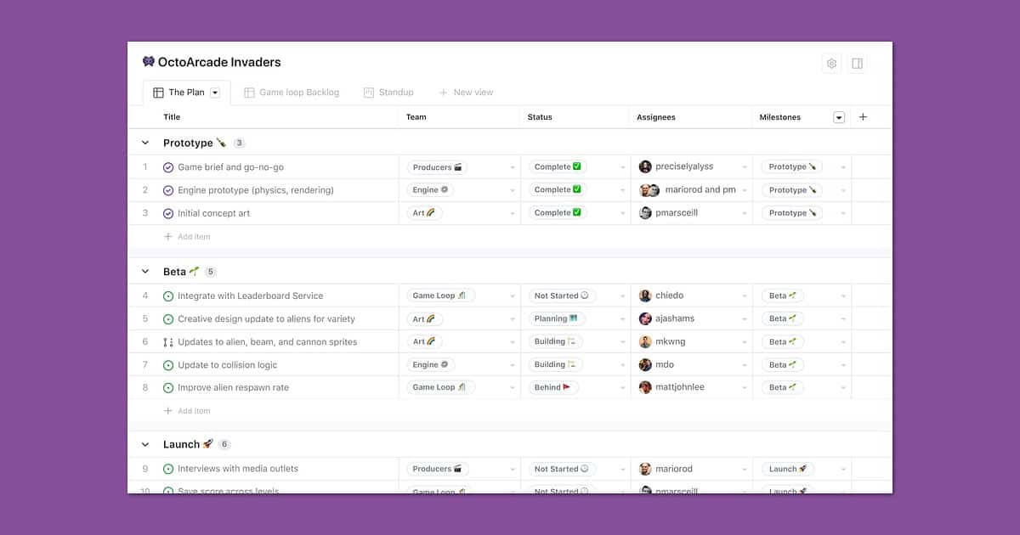The image size is (1020, 535).
Task: Open project settings gear icon
Action: 831,64
